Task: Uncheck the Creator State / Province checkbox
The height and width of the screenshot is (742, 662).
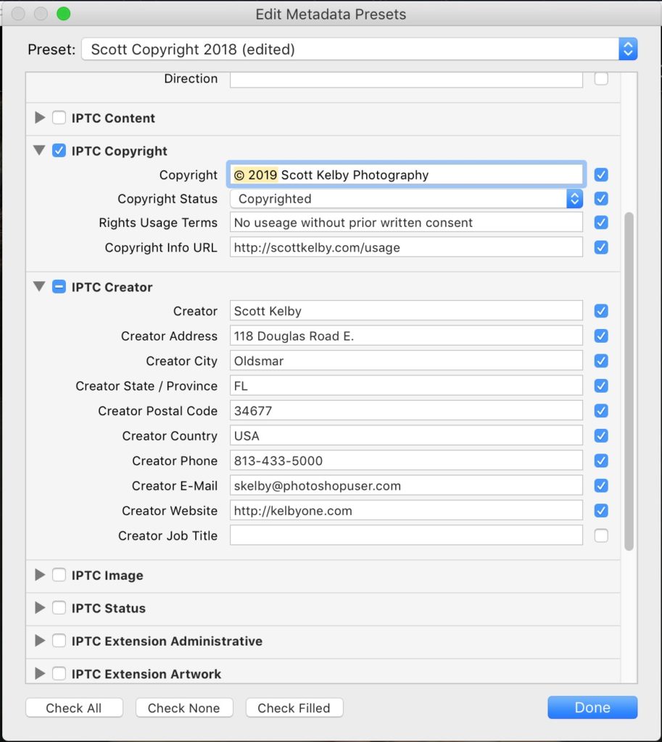Action: point(601,385)
